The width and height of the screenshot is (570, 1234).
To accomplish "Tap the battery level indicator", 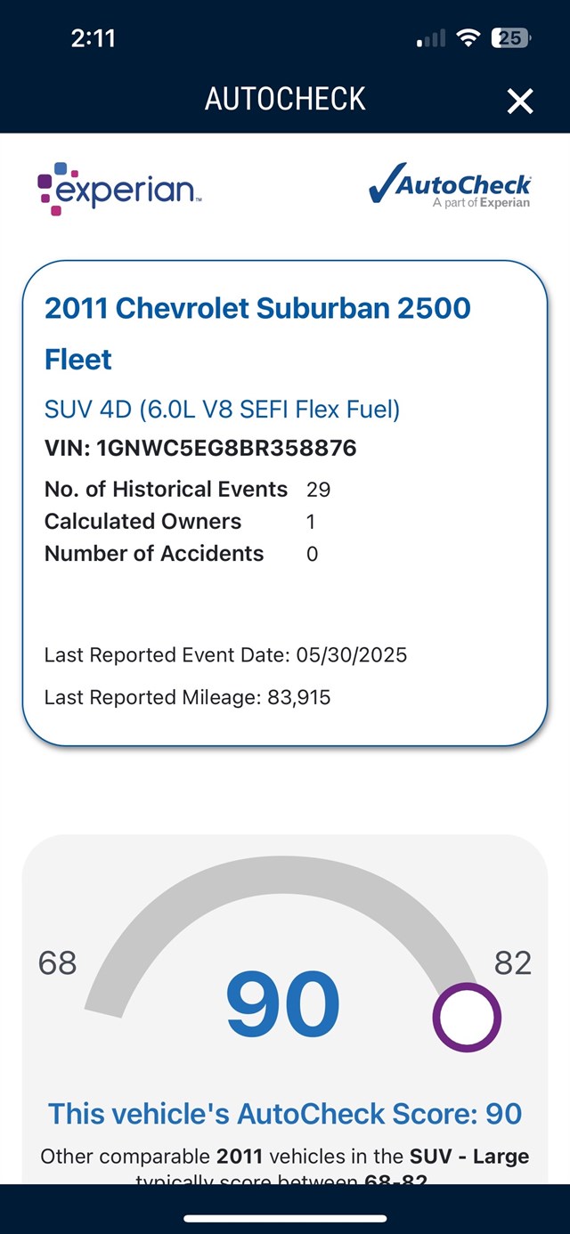I will click(511, 38).
